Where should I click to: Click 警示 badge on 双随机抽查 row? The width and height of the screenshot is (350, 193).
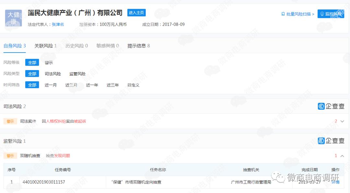pyautogui.click(x=10, y=156)
